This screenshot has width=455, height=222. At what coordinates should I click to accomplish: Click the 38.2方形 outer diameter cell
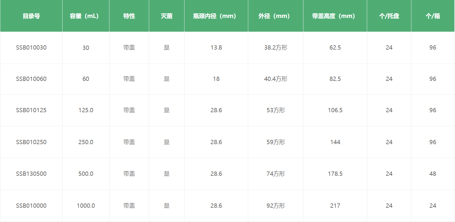click(x=276, y=48)
